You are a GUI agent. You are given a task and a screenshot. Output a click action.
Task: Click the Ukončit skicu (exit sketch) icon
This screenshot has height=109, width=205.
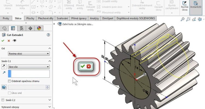point(8,2)
